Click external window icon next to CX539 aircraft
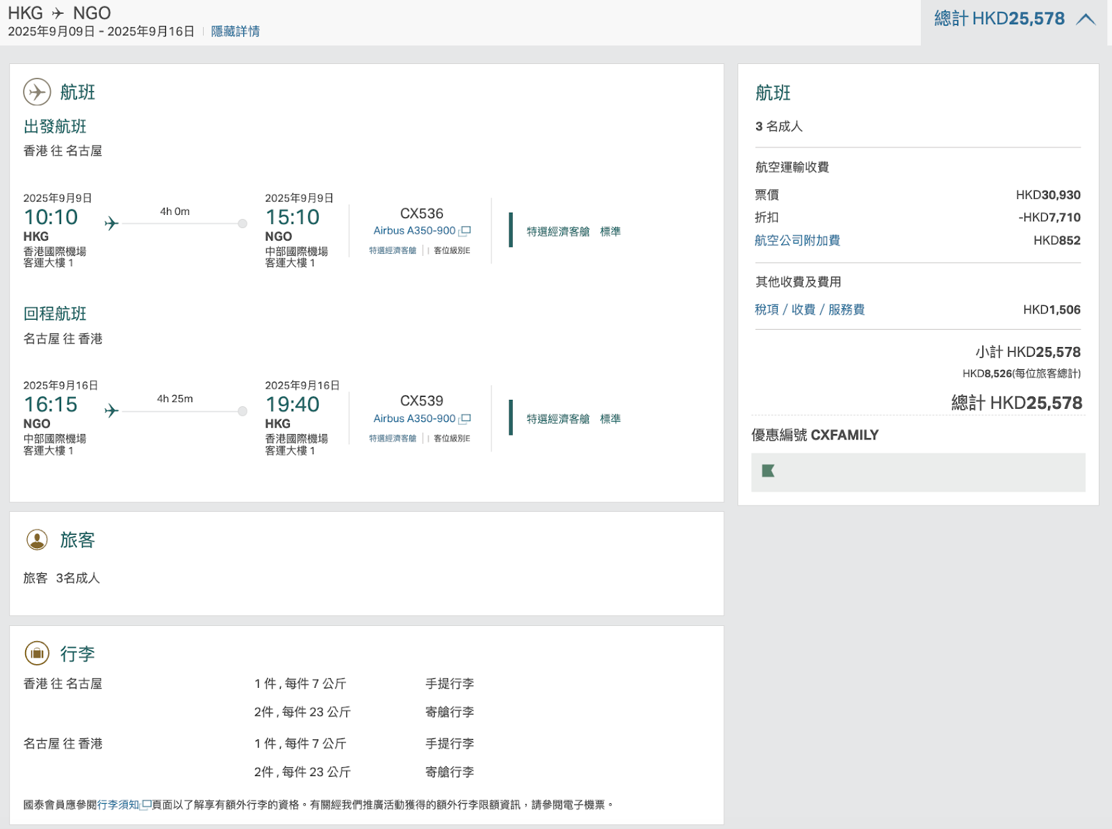 pyautogui.click(x=465, y=419)
